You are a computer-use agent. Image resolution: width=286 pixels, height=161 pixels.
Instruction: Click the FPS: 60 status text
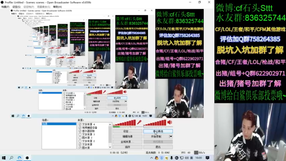186,153
